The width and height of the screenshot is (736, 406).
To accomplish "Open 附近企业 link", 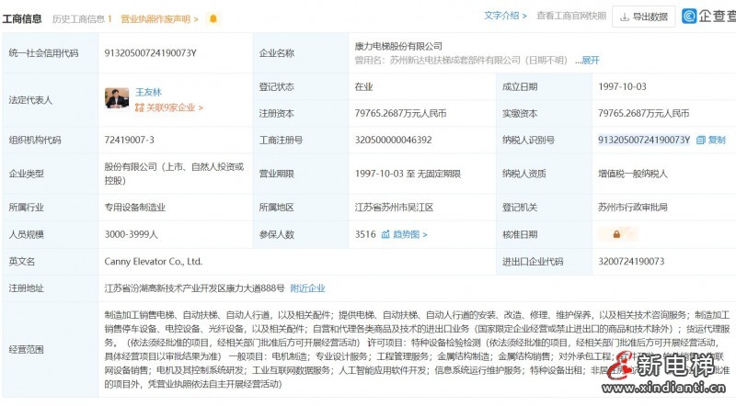I will [307, 288].
